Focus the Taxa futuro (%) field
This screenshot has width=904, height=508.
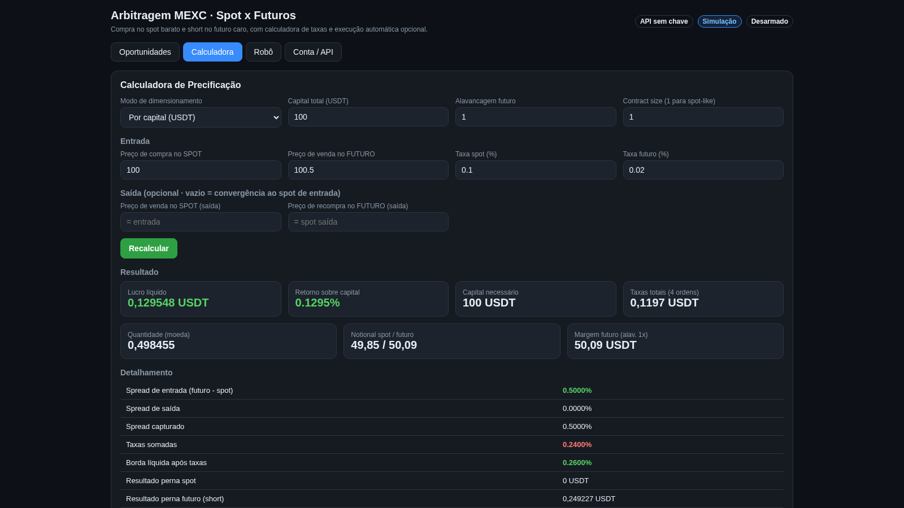703,170
